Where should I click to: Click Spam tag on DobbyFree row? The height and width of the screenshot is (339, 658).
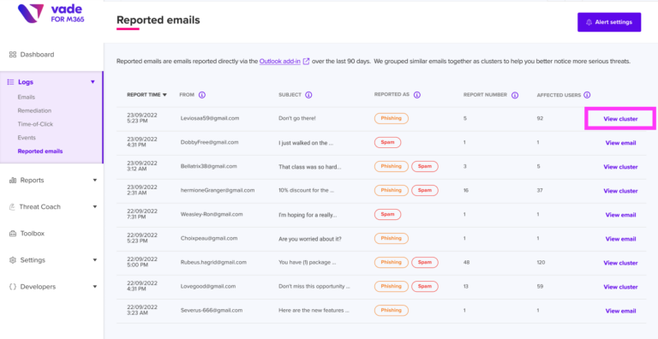pyautogui.click(x=387, y=142)
